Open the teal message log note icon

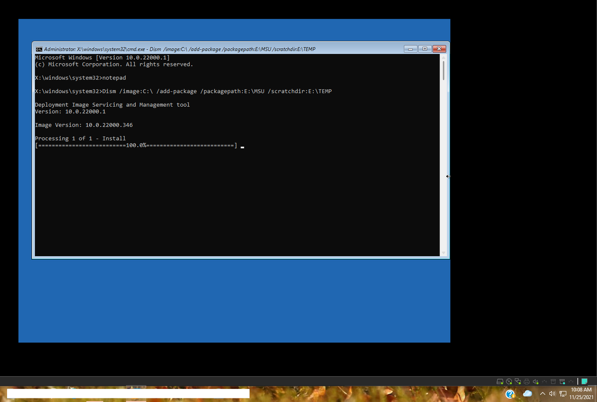[584, 381]
